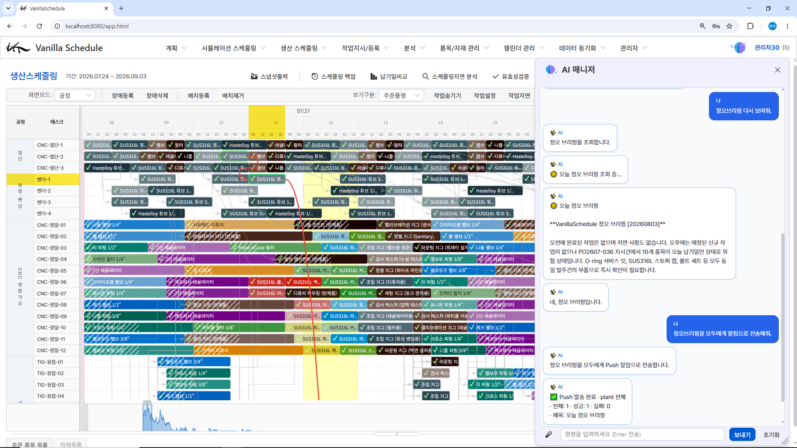The height and width of the screenshot is (448, 797).
Task: Open the 보기구분 주문품명 dropdown
Action: click(401, 95)
